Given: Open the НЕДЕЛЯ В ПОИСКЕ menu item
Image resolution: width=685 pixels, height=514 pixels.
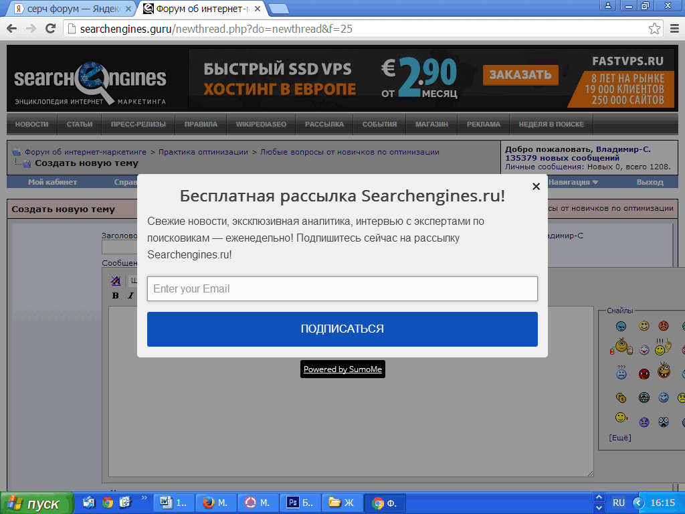Looking at the screenshot, I should 551,124.
